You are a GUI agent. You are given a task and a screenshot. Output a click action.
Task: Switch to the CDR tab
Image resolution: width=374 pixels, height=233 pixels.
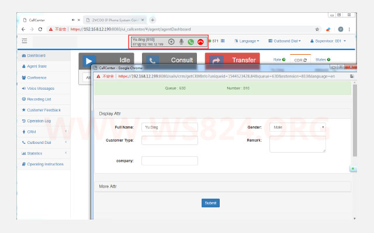[x=300, y=60]
